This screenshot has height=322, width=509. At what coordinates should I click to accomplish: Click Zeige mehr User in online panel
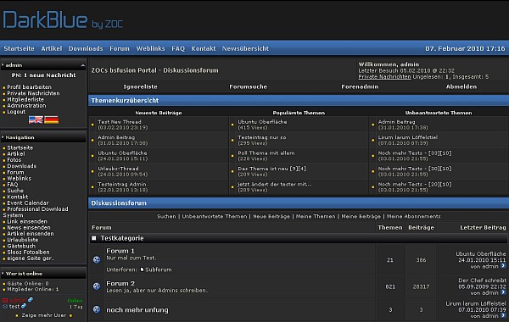[44, 315]
